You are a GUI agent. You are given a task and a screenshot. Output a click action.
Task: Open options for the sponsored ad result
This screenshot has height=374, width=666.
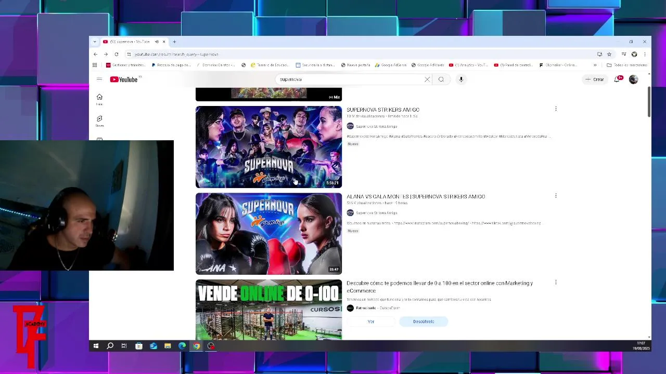point(556,283)
